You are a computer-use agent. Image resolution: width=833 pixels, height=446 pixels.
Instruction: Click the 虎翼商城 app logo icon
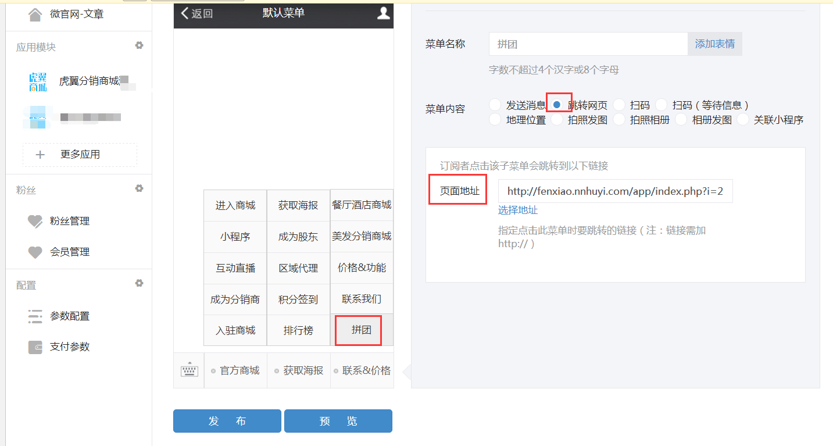click(38, 82)
